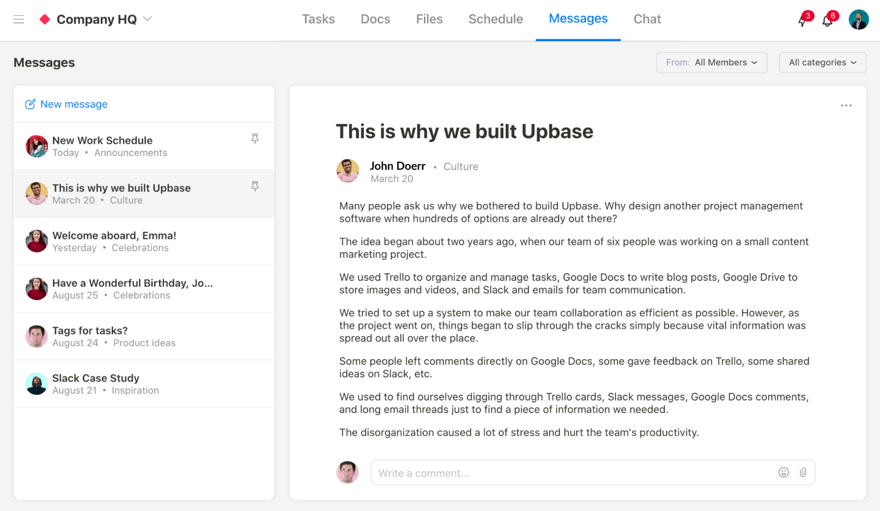Viewport: 880px width, 511px height.
Task: Click the red diamond Company HQ logo
Action: (44, 19)
